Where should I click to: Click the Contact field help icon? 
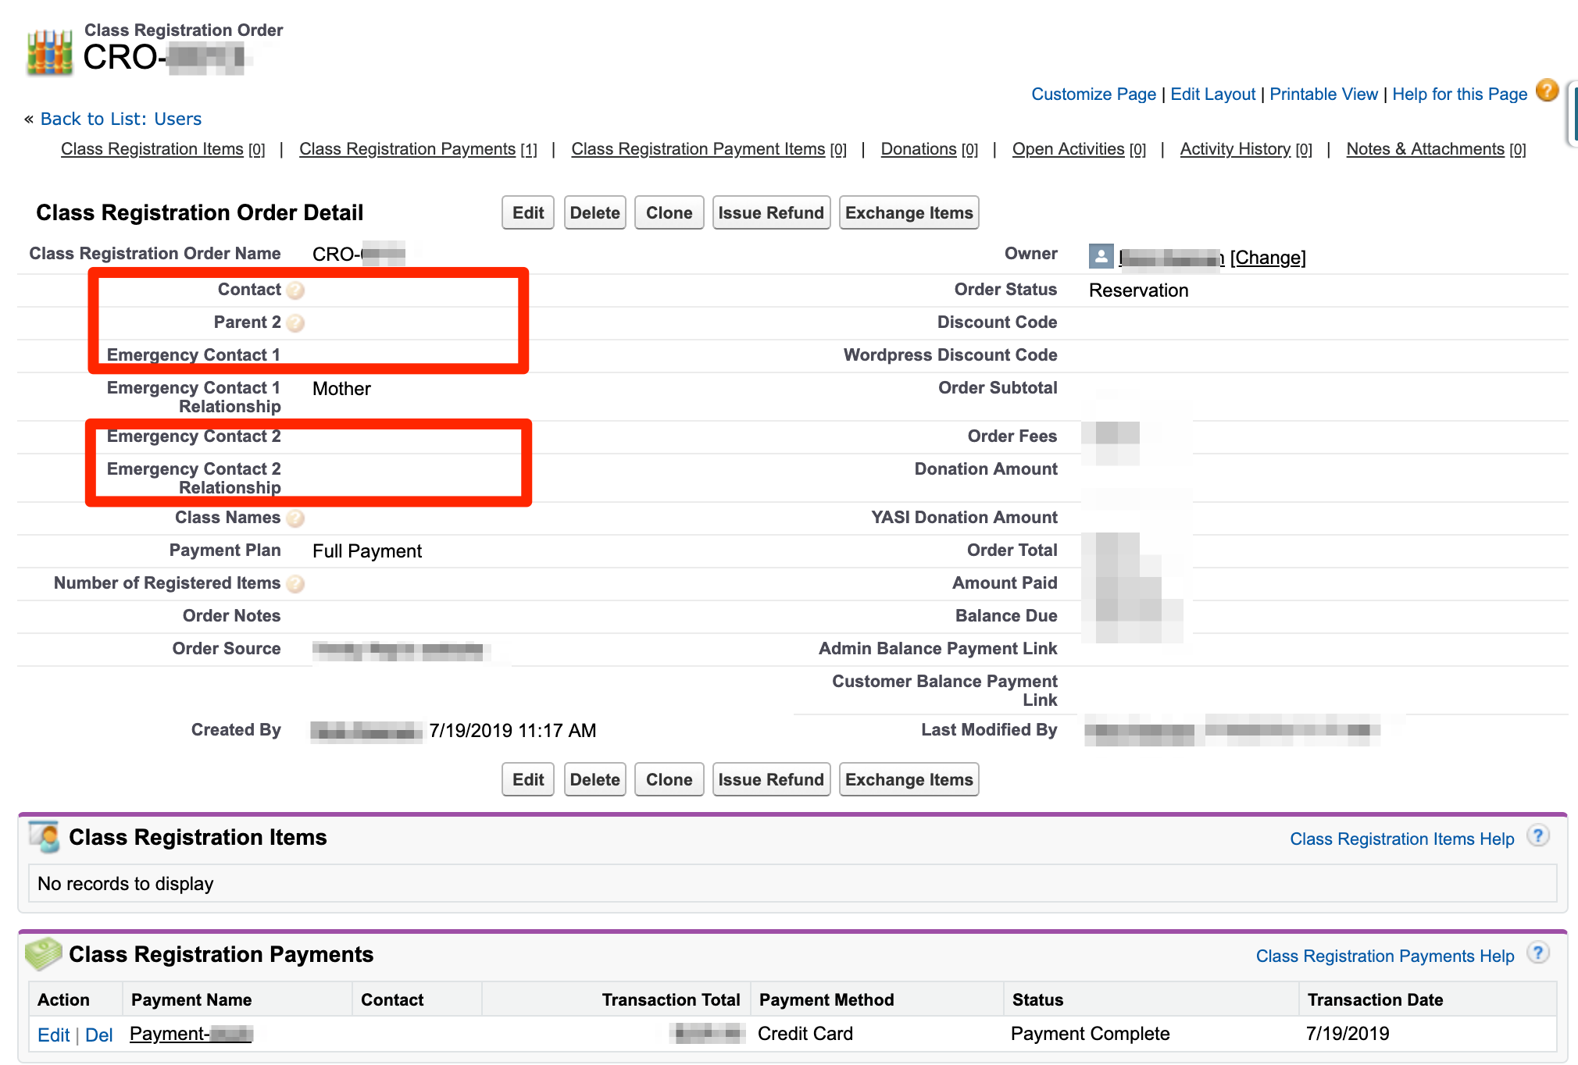(x=295, y=290)
